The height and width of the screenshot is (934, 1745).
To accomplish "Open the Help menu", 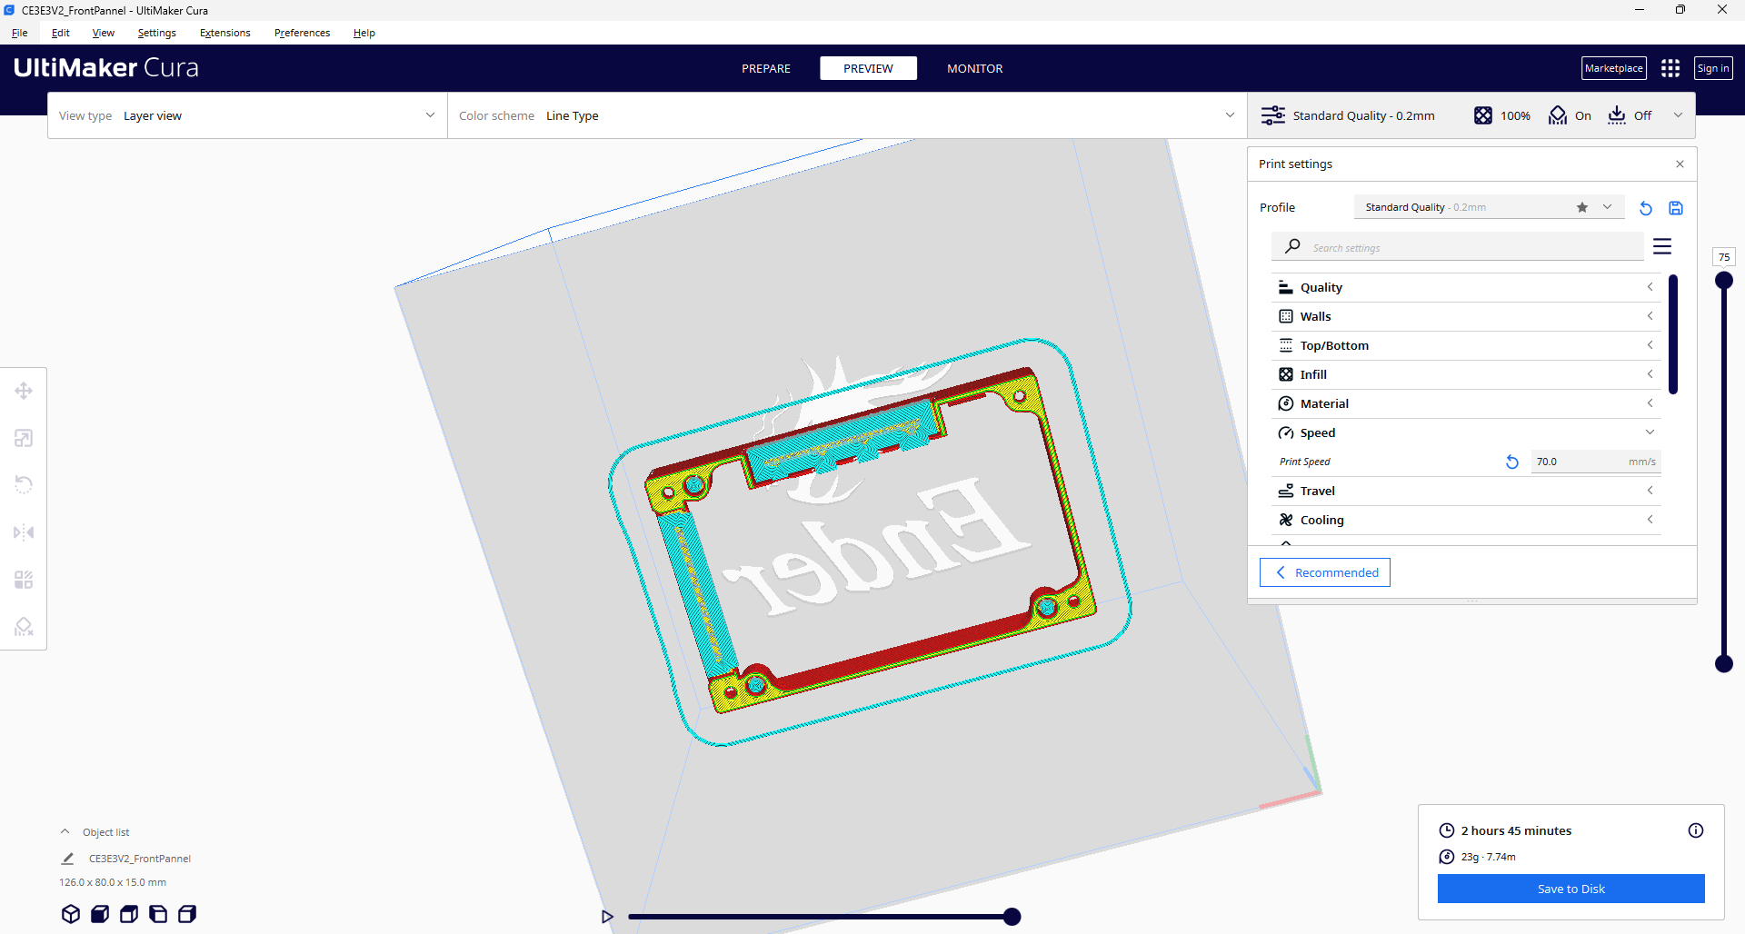I will pos(364,33).
